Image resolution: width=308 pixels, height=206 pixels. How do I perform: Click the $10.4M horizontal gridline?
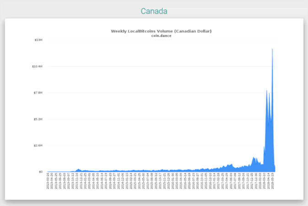click(x=160, y=66)
